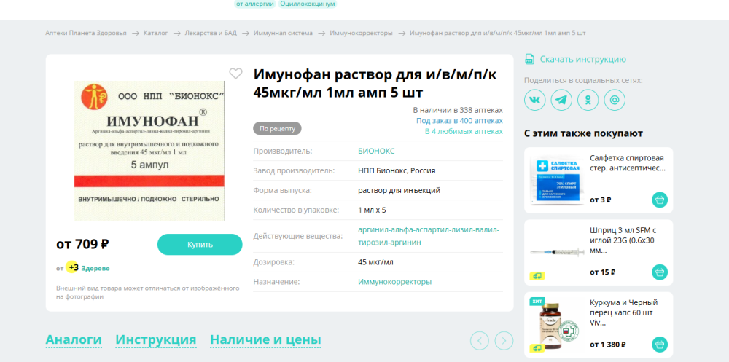Share the page via Telegram icon
Screen dimensions: 729x362
tap(561, 100)
